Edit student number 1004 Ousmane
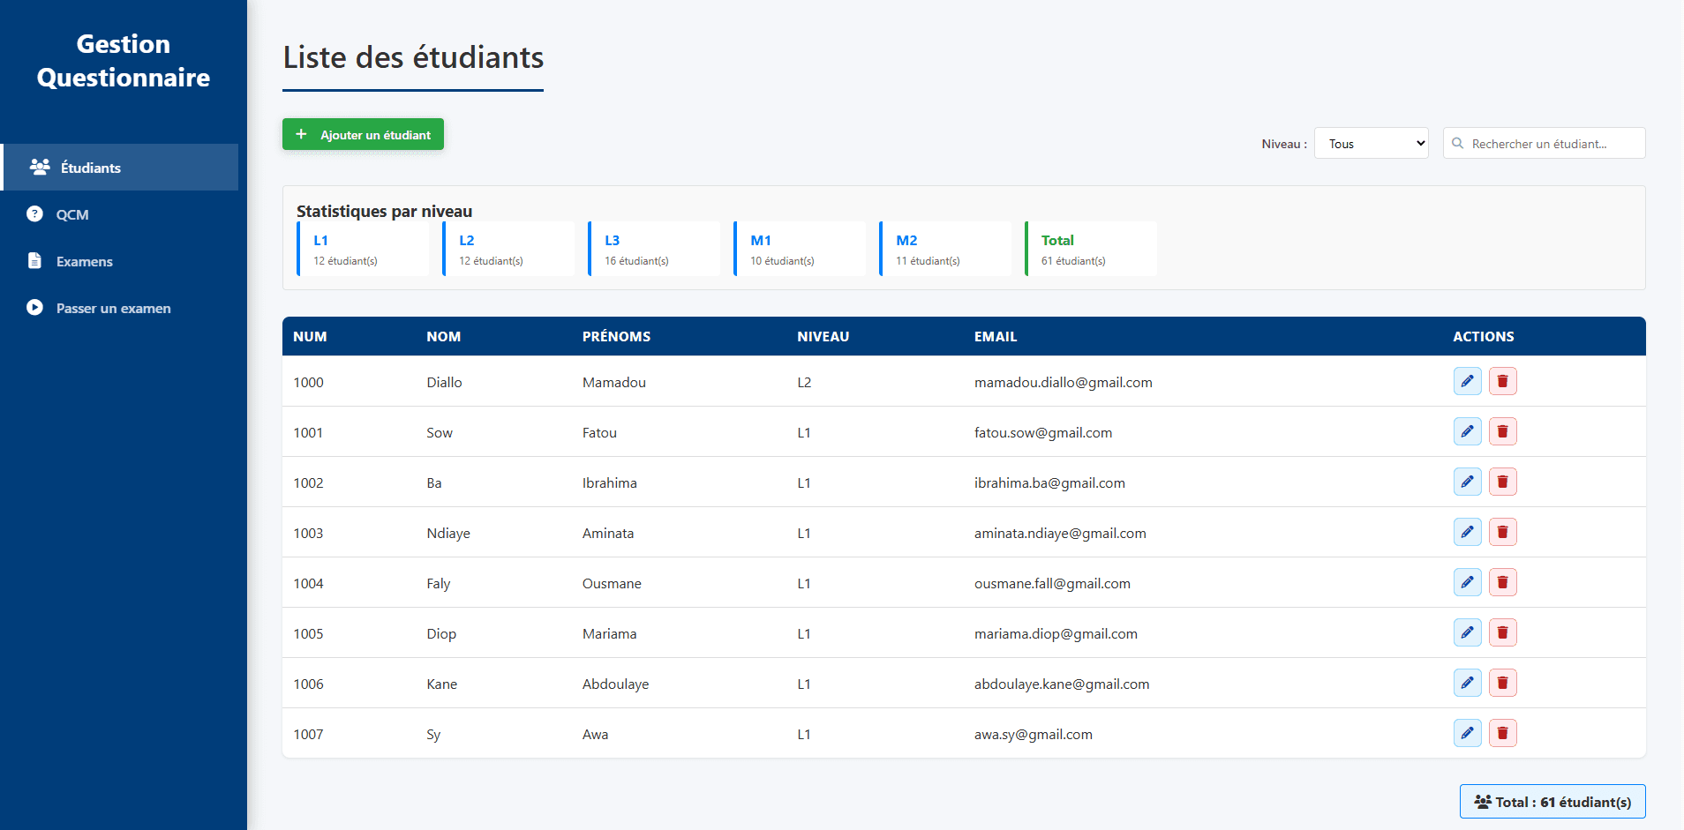 click(x=1467, y=582)
